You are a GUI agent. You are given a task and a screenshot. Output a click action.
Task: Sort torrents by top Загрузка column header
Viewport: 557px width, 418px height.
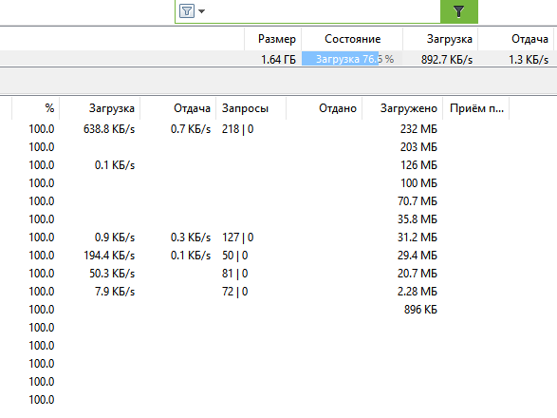(440, 39)
